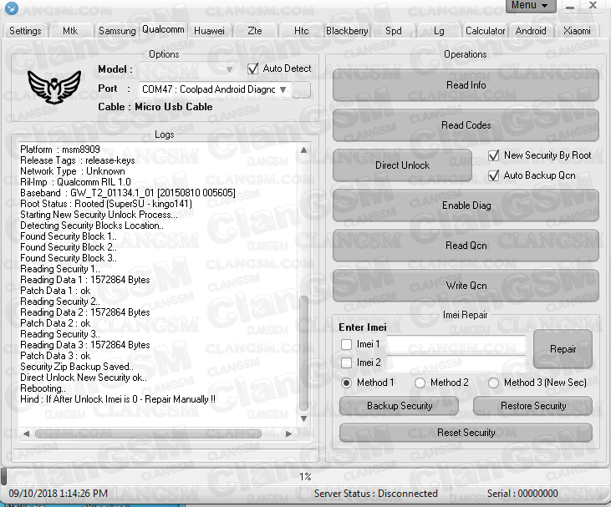This screenshot has width=611, height=507.
Task: Click the ClanGSM eagle logo
Action: coord(54,88)
